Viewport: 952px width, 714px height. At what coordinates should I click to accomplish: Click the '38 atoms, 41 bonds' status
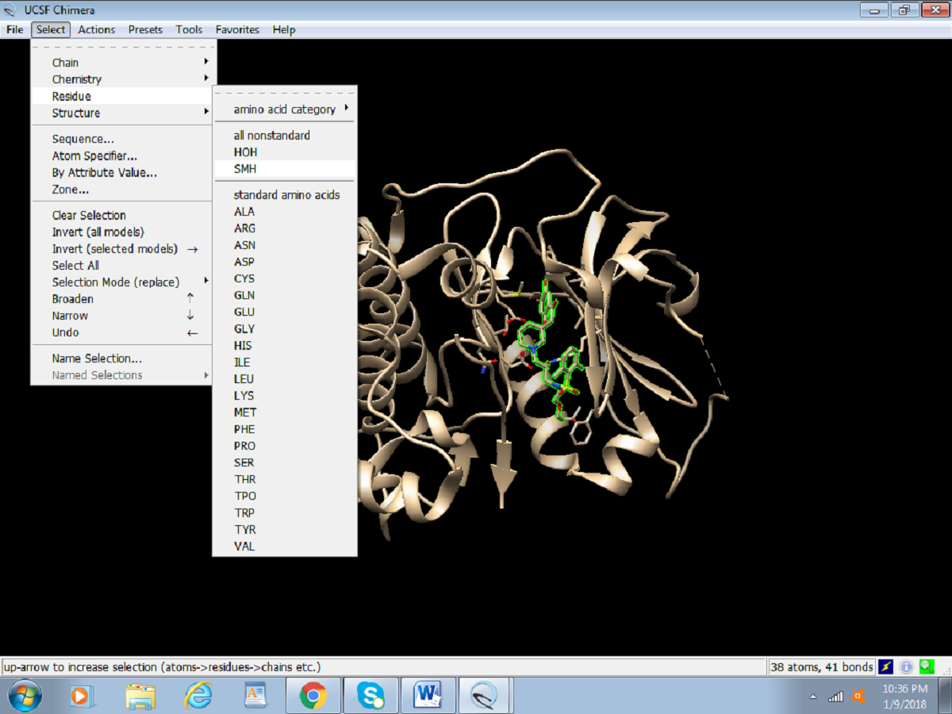click(821, 667)
